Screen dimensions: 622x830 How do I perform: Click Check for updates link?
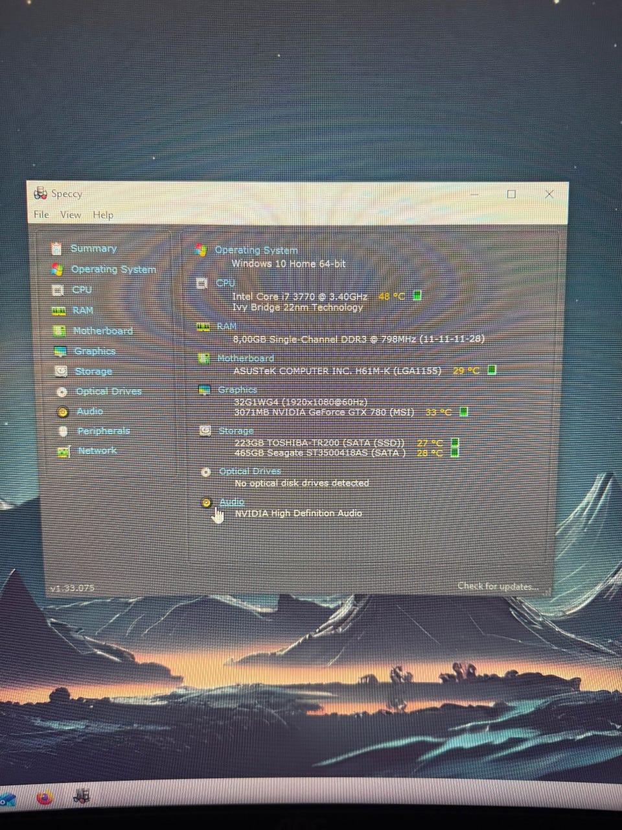coord(498,586)
